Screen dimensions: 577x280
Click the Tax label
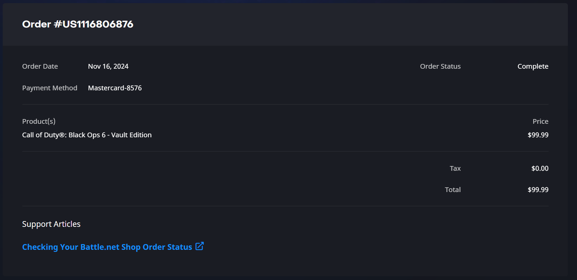pos(455,168)
